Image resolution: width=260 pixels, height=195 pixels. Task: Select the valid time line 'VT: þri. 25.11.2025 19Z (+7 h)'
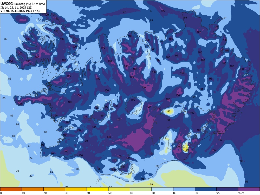20,11
